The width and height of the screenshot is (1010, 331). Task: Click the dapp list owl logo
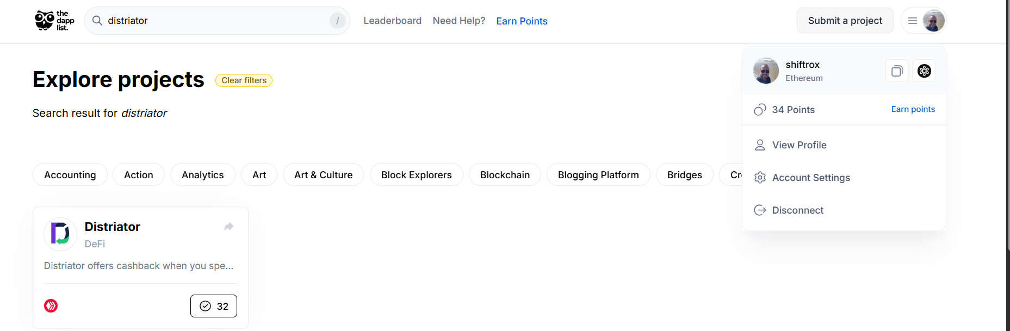[x=54, y=21]
